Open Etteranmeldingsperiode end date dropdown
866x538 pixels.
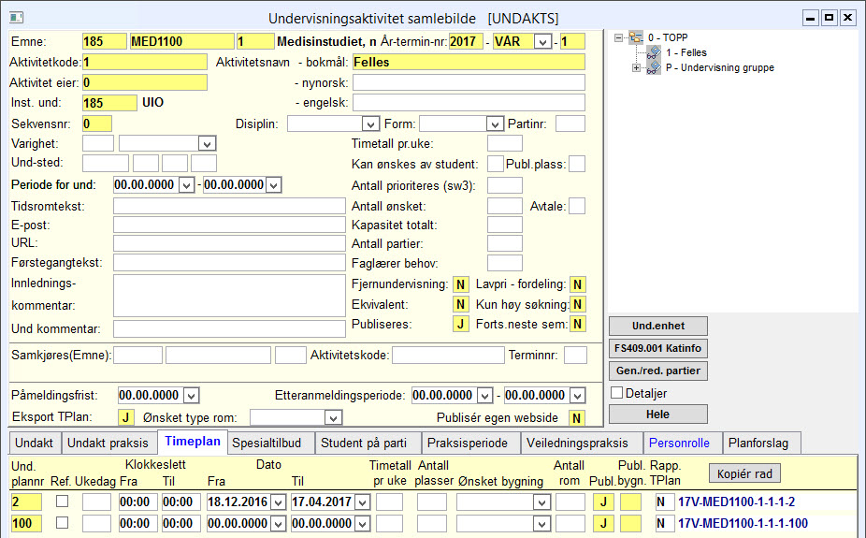click(577, 396)
